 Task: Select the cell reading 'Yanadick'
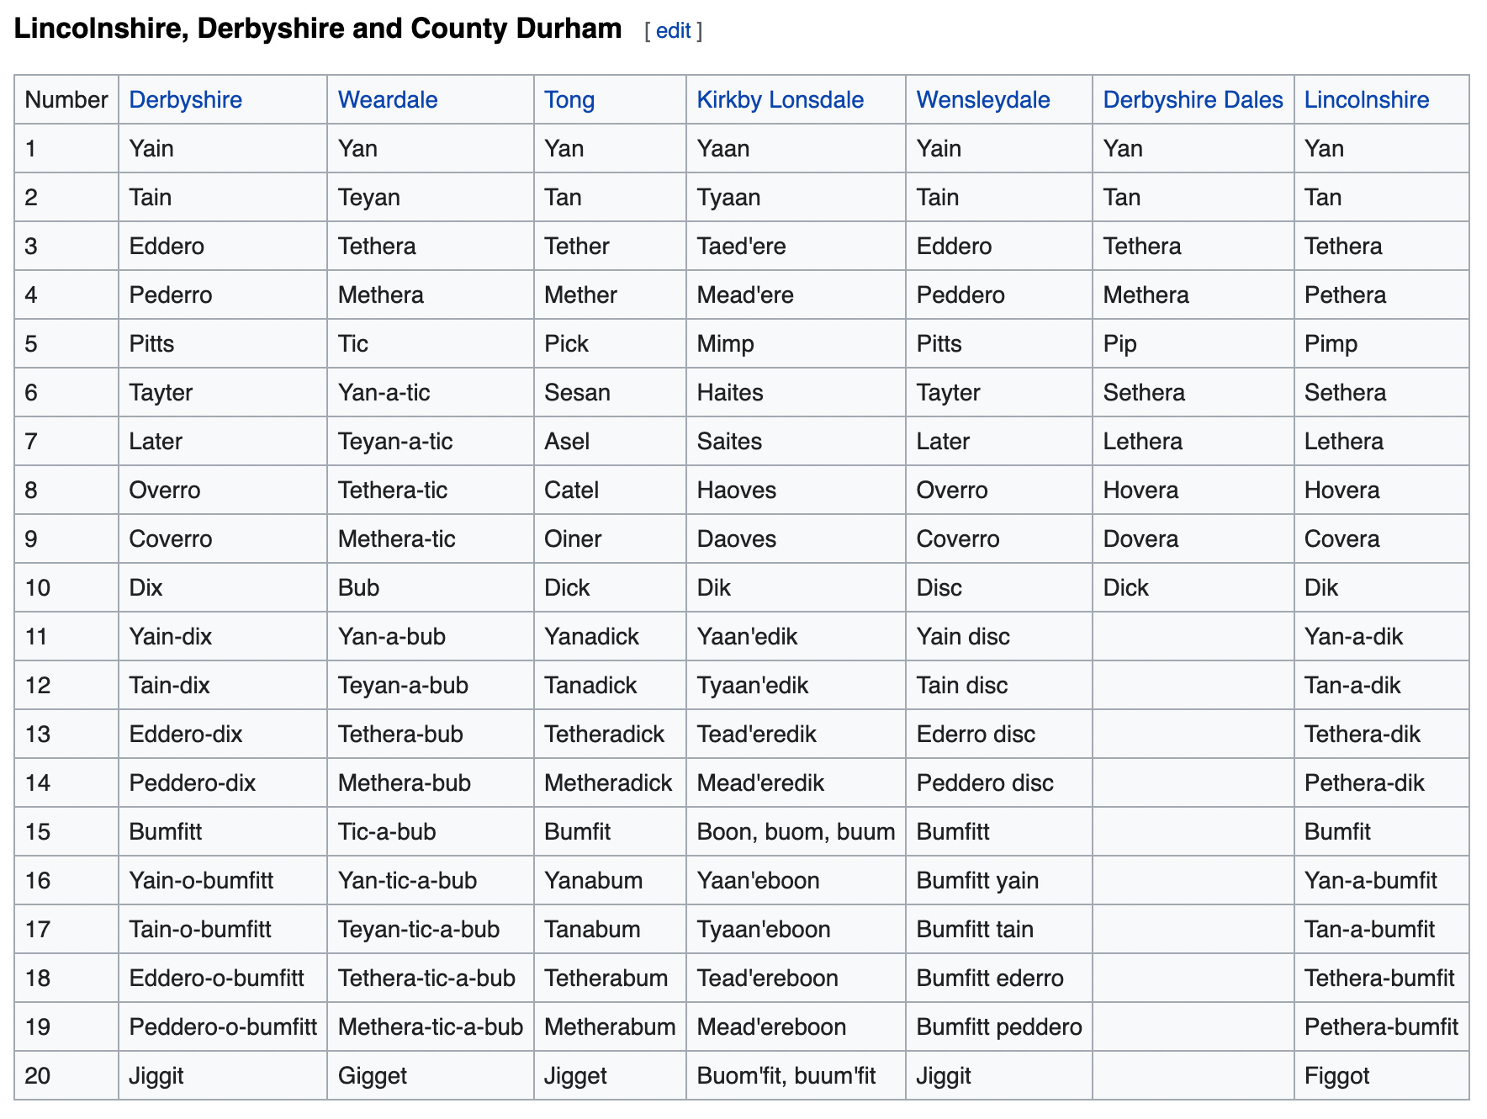pos(610,637)
